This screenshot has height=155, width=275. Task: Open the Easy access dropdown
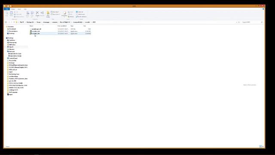(55, 14)
